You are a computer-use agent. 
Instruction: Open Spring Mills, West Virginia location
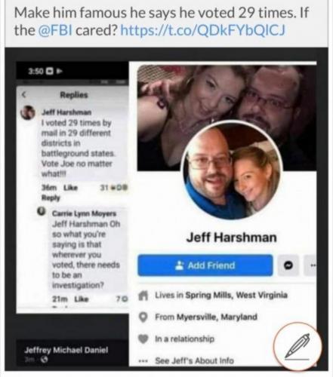click(x=236, y=295)
